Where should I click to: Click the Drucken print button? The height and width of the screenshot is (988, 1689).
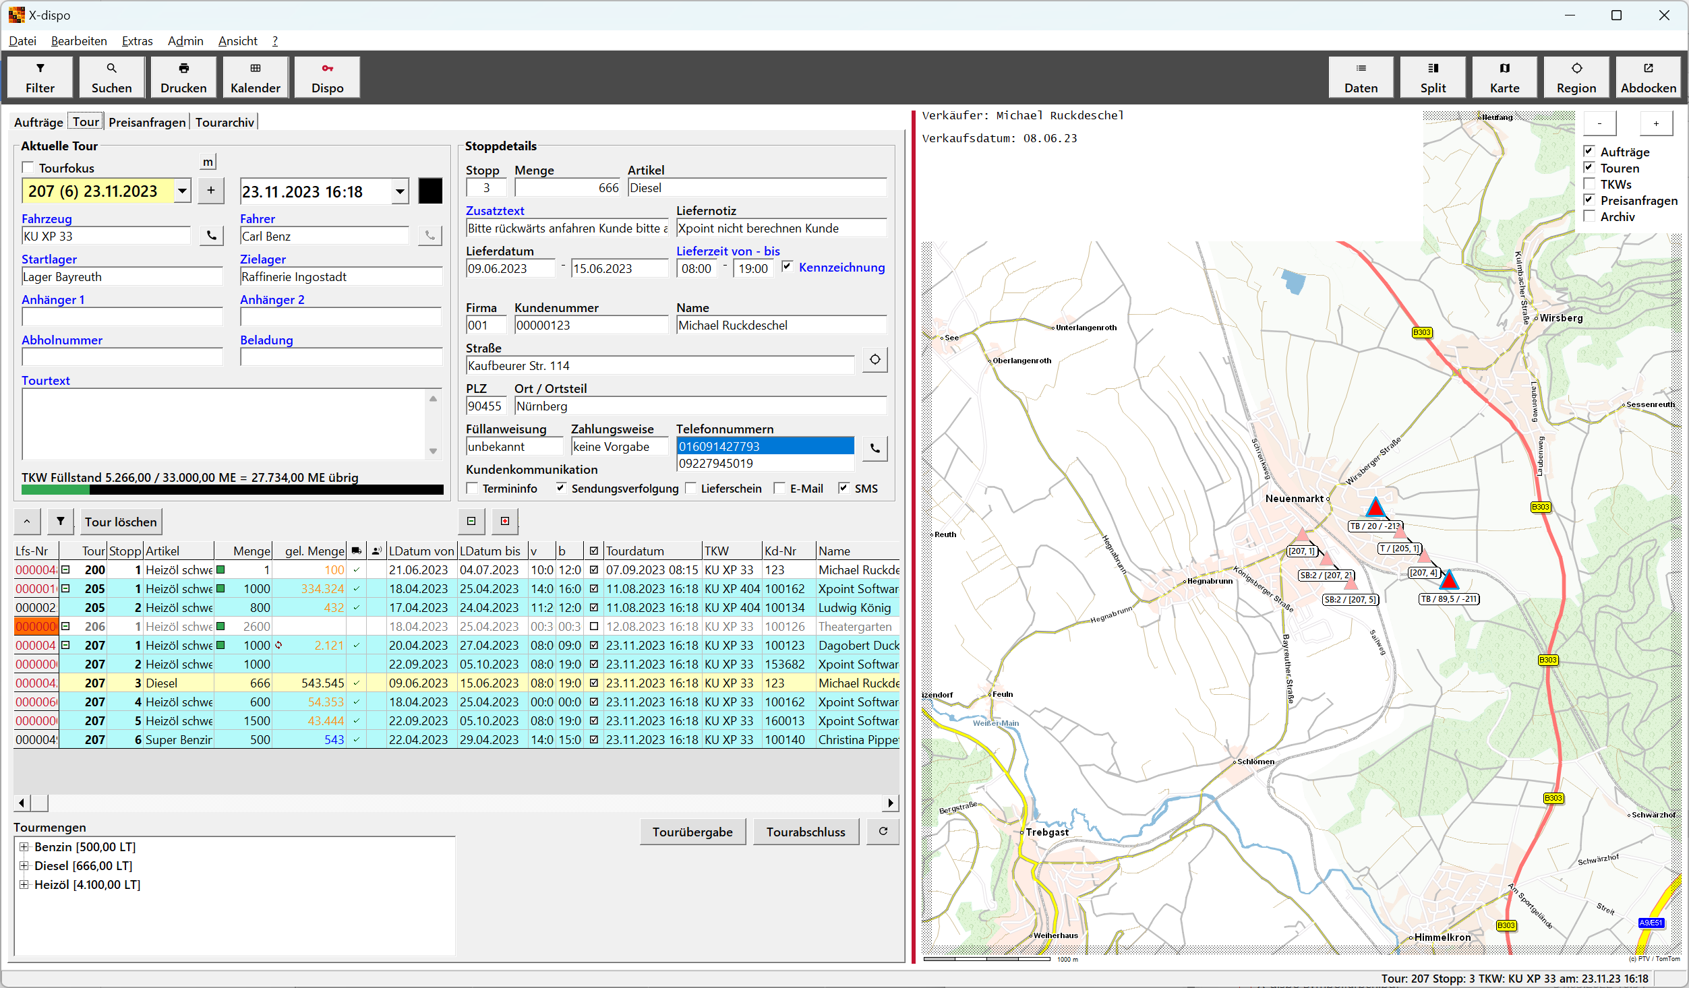click(x=183, y=78)
